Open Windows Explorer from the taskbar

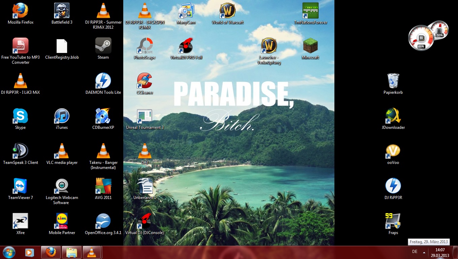click(x=71, y=252)
